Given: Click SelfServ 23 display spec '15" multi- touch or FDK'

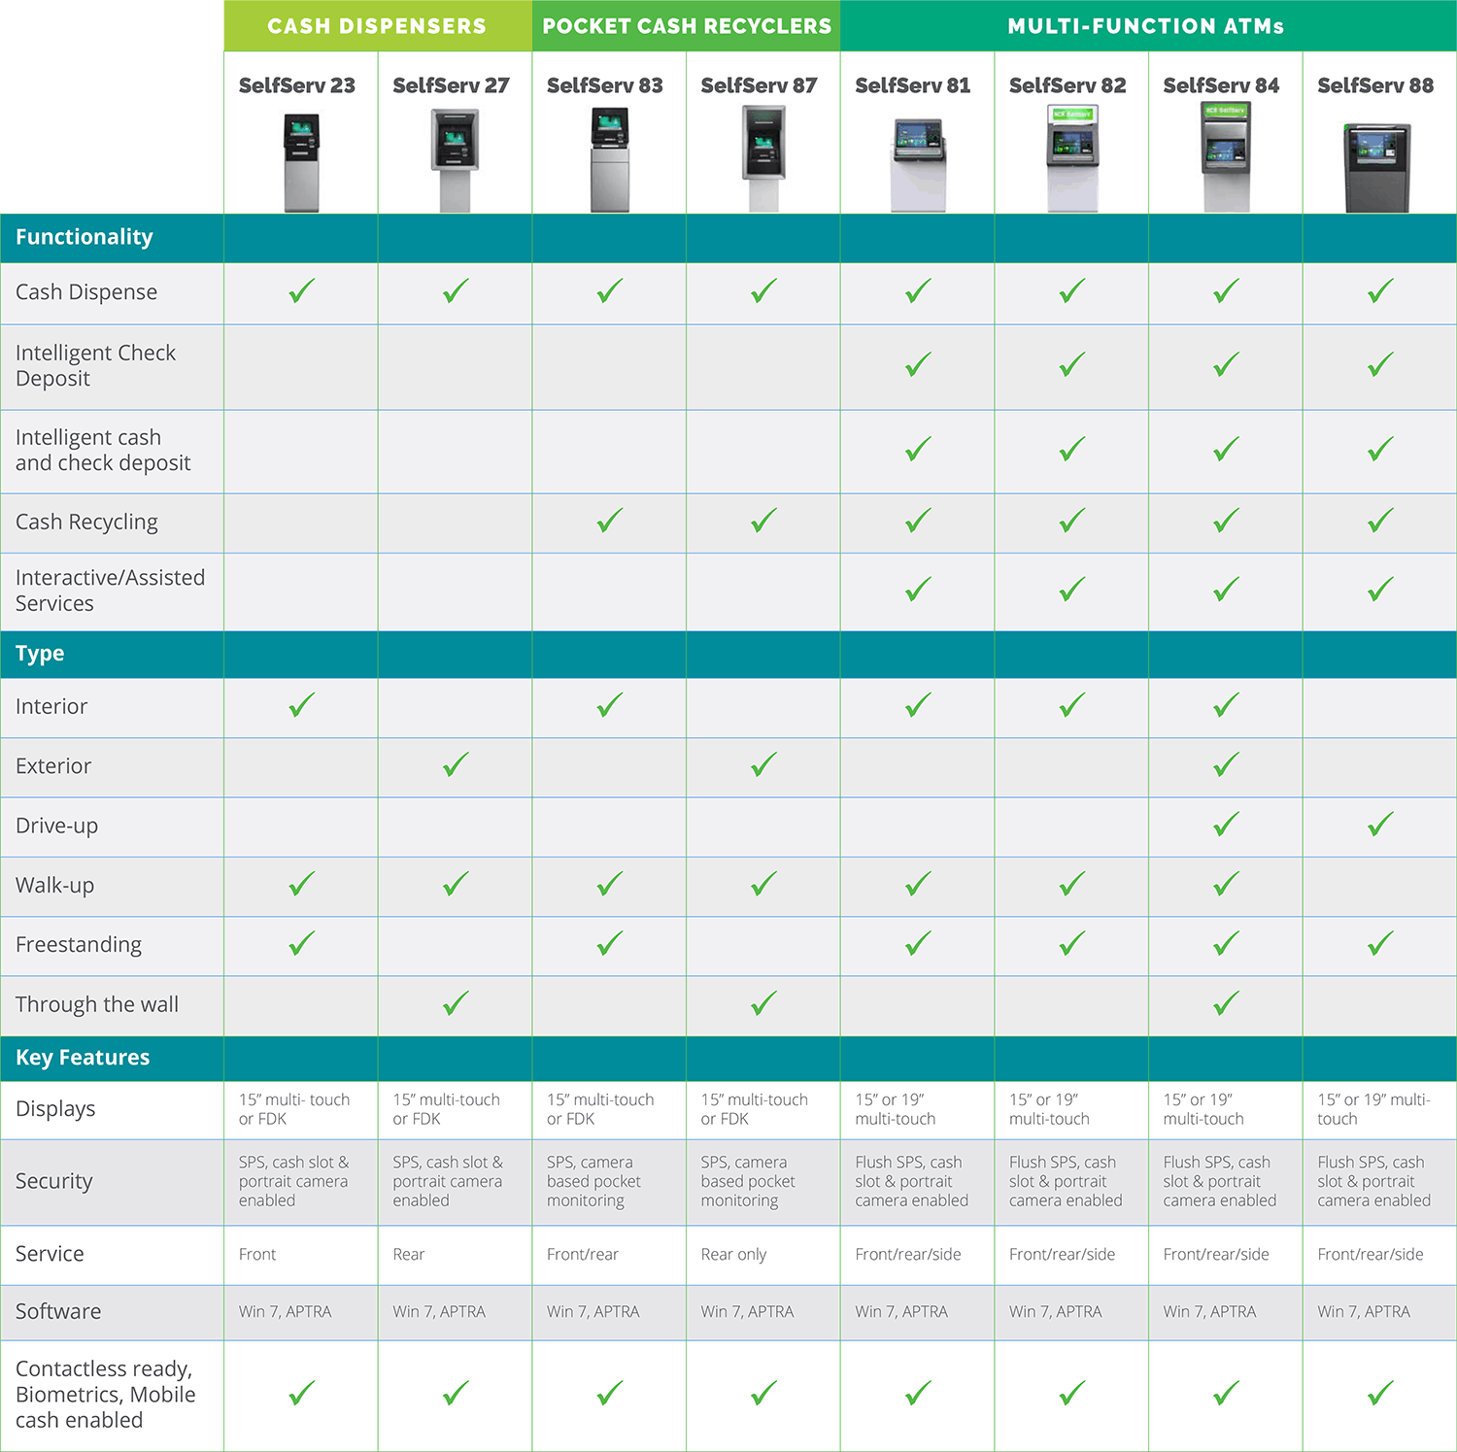Looking at the screenshot, I should [294, 1109].
